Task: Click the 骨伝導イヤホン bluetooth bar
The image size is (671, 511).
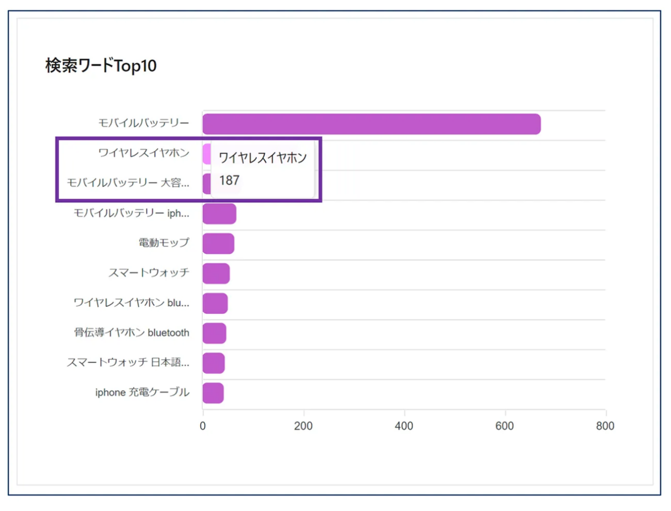Action: coord(214,334)
